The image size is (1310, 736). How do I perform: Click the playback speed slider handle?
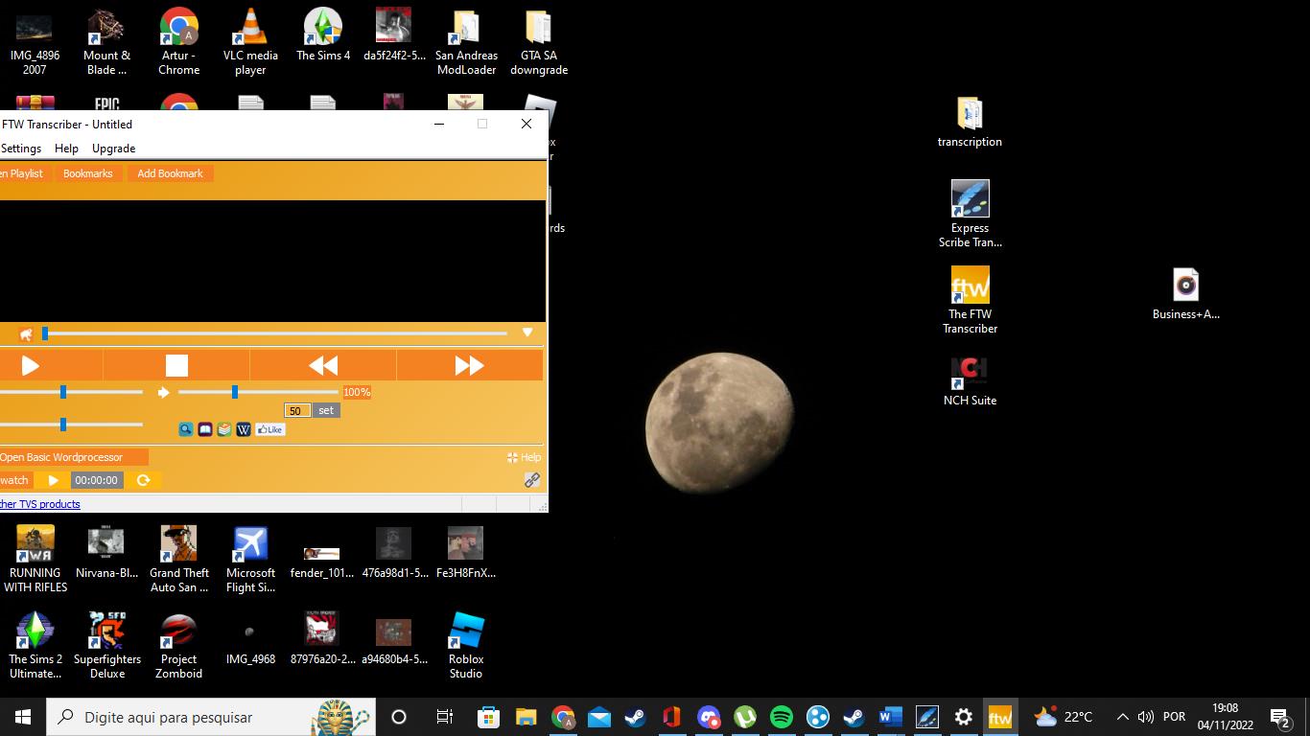click(235, 392)
